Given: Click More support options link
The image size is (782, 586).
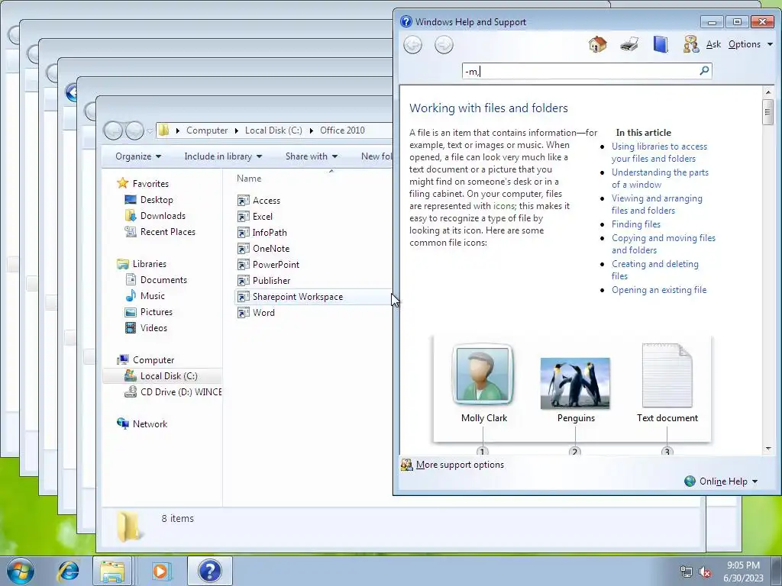Looking at the screenshot, I should point(459,465).
